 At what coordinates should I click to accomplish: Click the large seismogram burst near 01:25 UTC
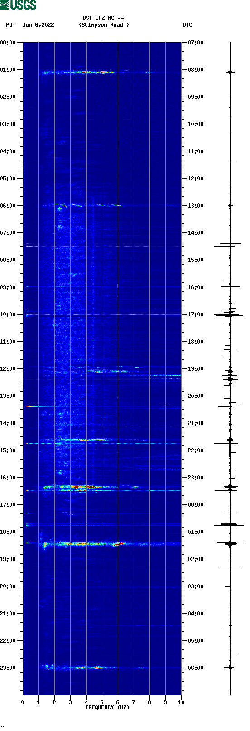(230, 543)
